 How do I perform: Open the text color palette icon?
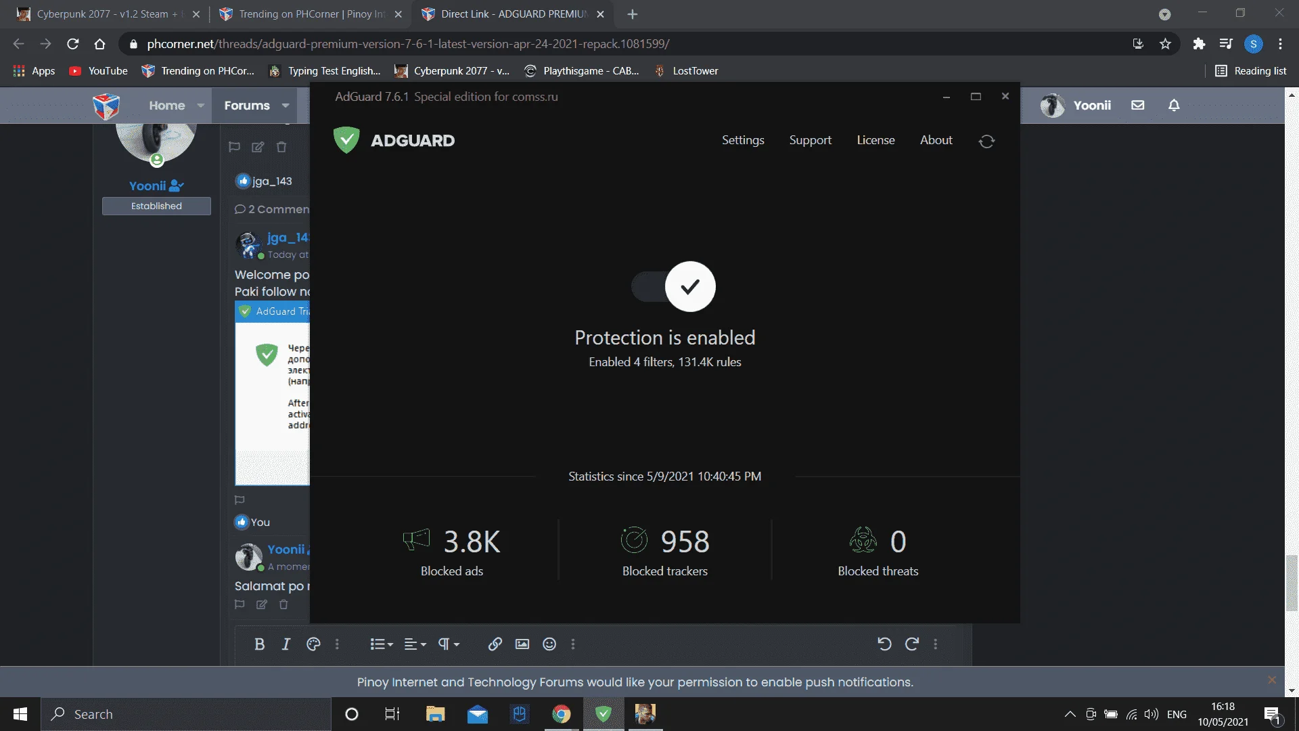(313, 644)
